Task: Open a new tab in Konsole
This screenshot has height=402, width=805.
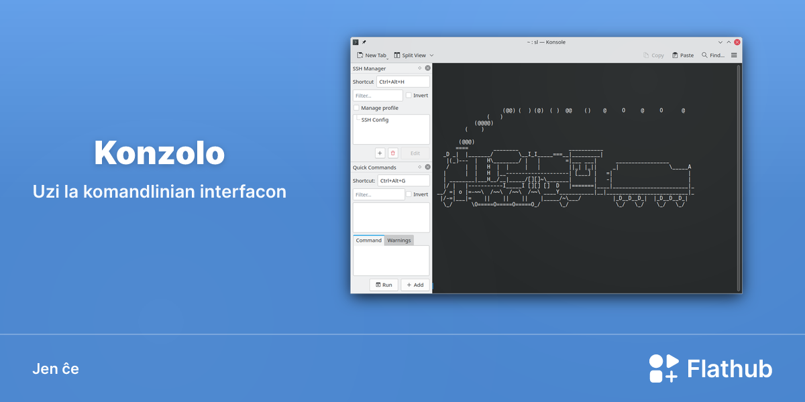Action: pyautogui.click(x=371, y=55)
